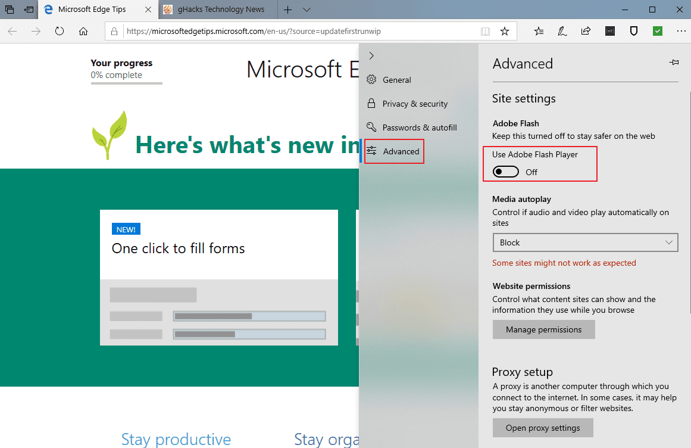The height and width of the screenshot is (448, 691).
Task: Toggle Reading view book icon
Action: [x=485, y=32]
